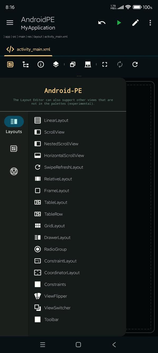
Task: Tap the NestedScrollView icon
Action: pos(38,144)
